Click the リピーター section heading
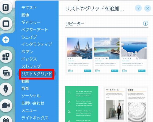The width and height of the screenshot is (153, 122). 75,24
